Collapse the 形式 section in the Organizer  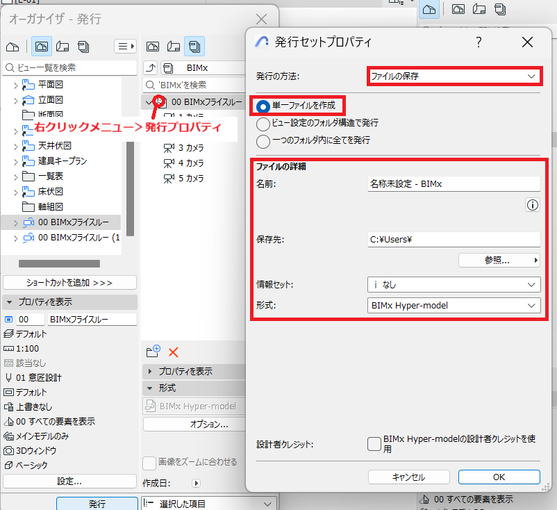point(150,388)
